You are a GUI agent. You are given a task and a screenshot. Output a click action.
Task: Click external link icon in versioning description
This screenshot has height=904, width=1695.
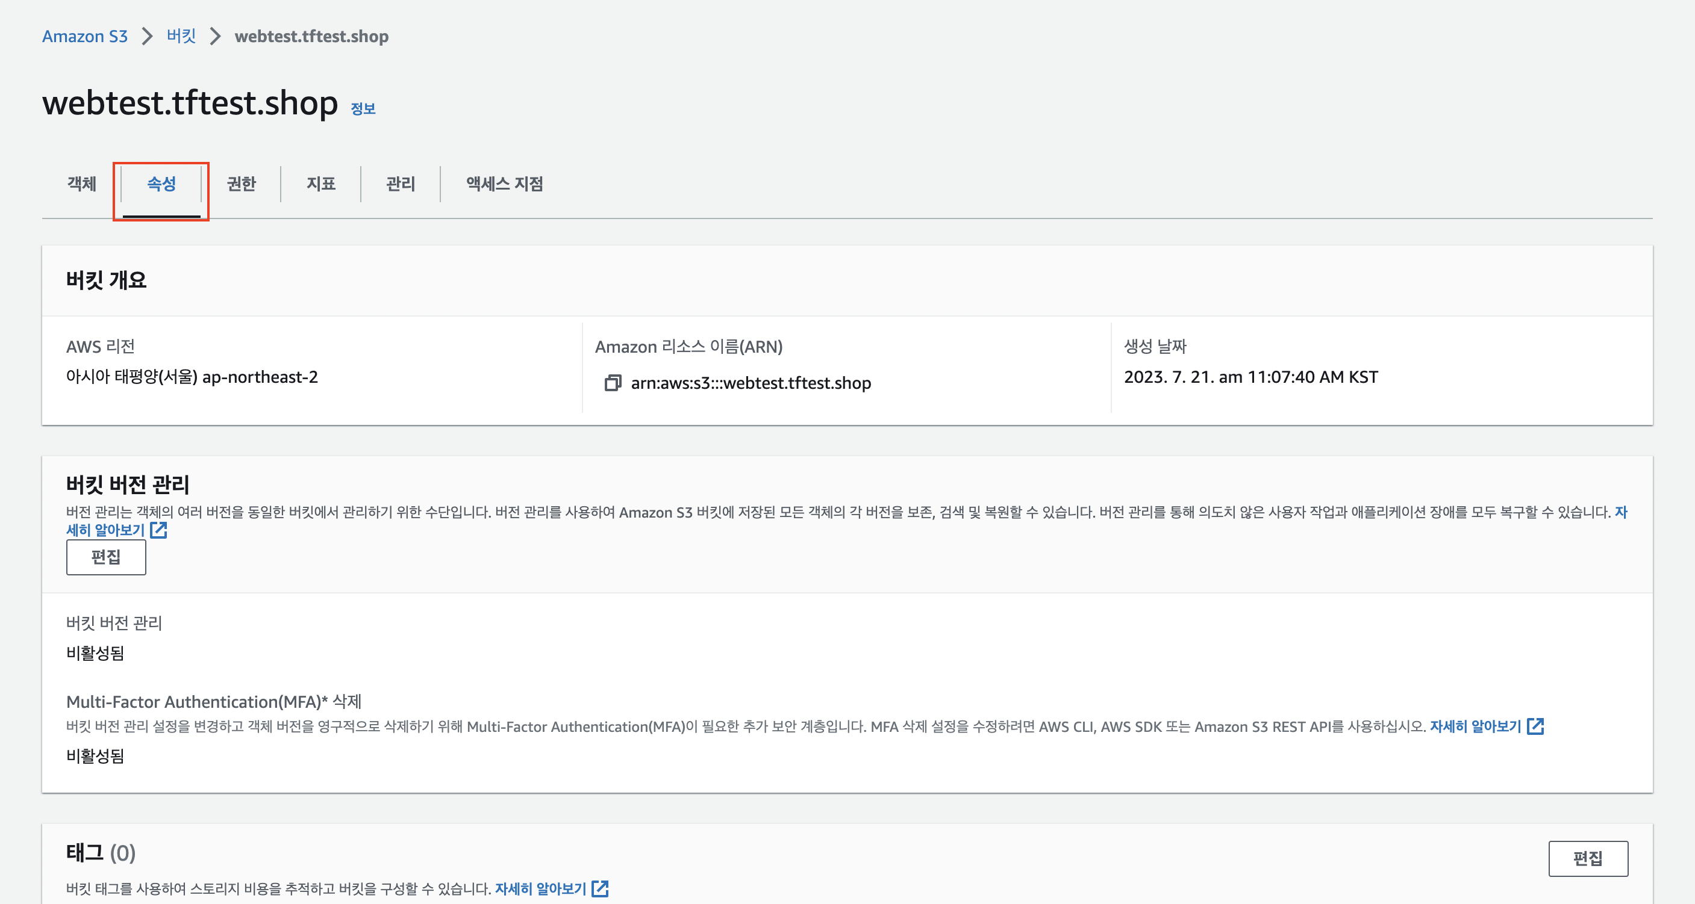[158, 530]
